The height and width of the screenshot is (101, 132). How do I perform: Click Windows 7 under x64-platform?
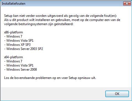click(13, 61)
